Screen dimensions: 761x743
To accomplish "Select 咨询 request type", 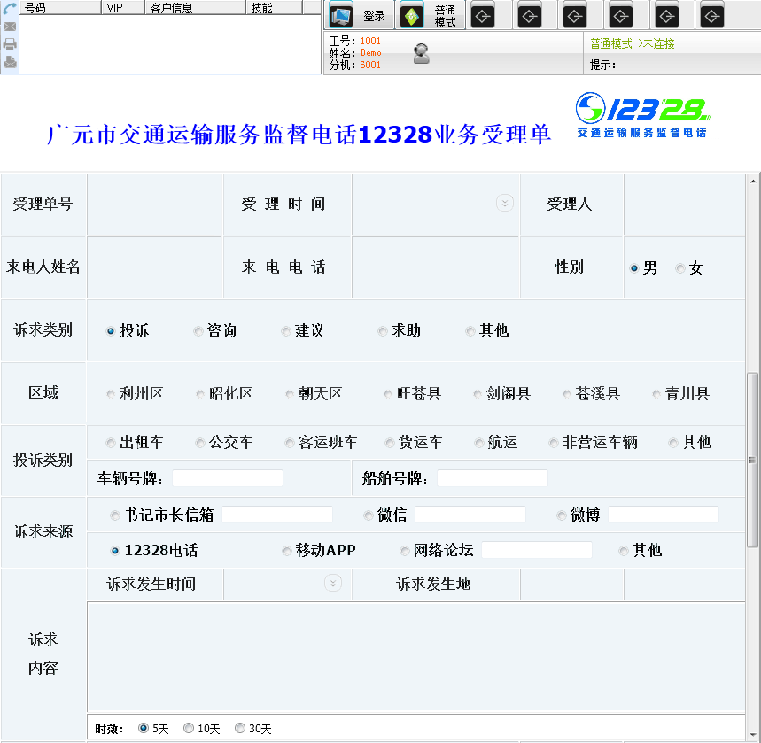I will click(x=198, y=331).
